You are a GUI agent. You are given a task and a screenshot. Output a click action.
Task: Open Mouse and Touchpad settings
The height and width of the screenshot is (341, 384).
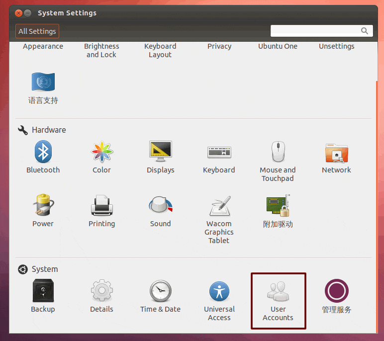pos(278,152)
